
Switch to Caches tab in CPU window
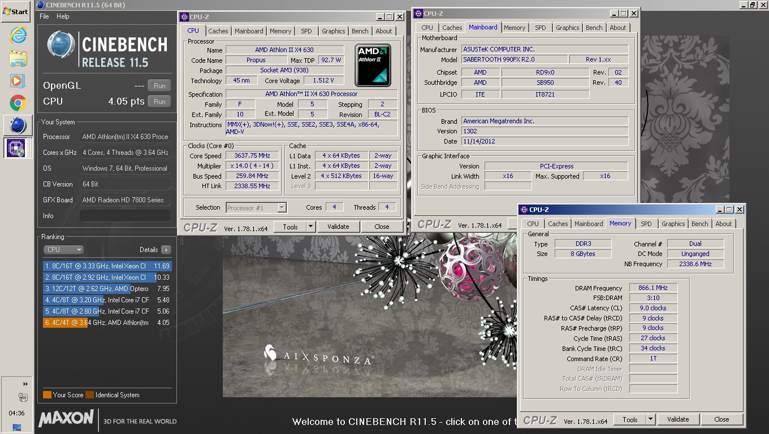point(218,31)
